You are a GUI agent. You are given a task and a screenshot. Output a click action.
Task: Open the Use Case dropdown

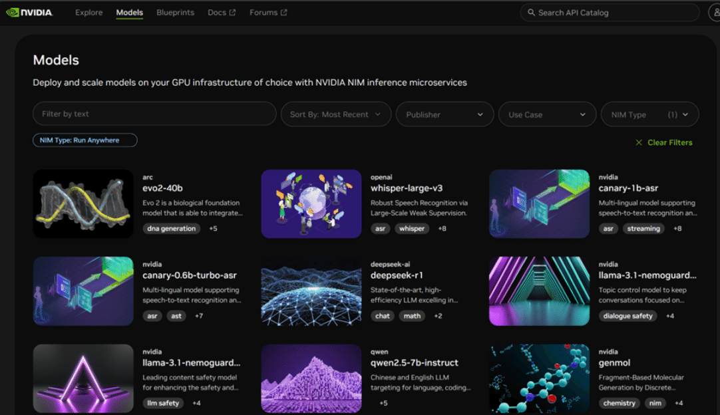[547, 114]
